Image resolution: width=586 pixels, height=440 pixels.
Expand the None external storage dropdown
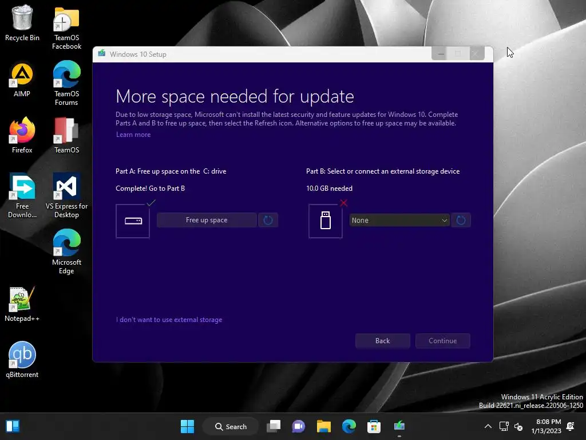click(x=399, y=221)
